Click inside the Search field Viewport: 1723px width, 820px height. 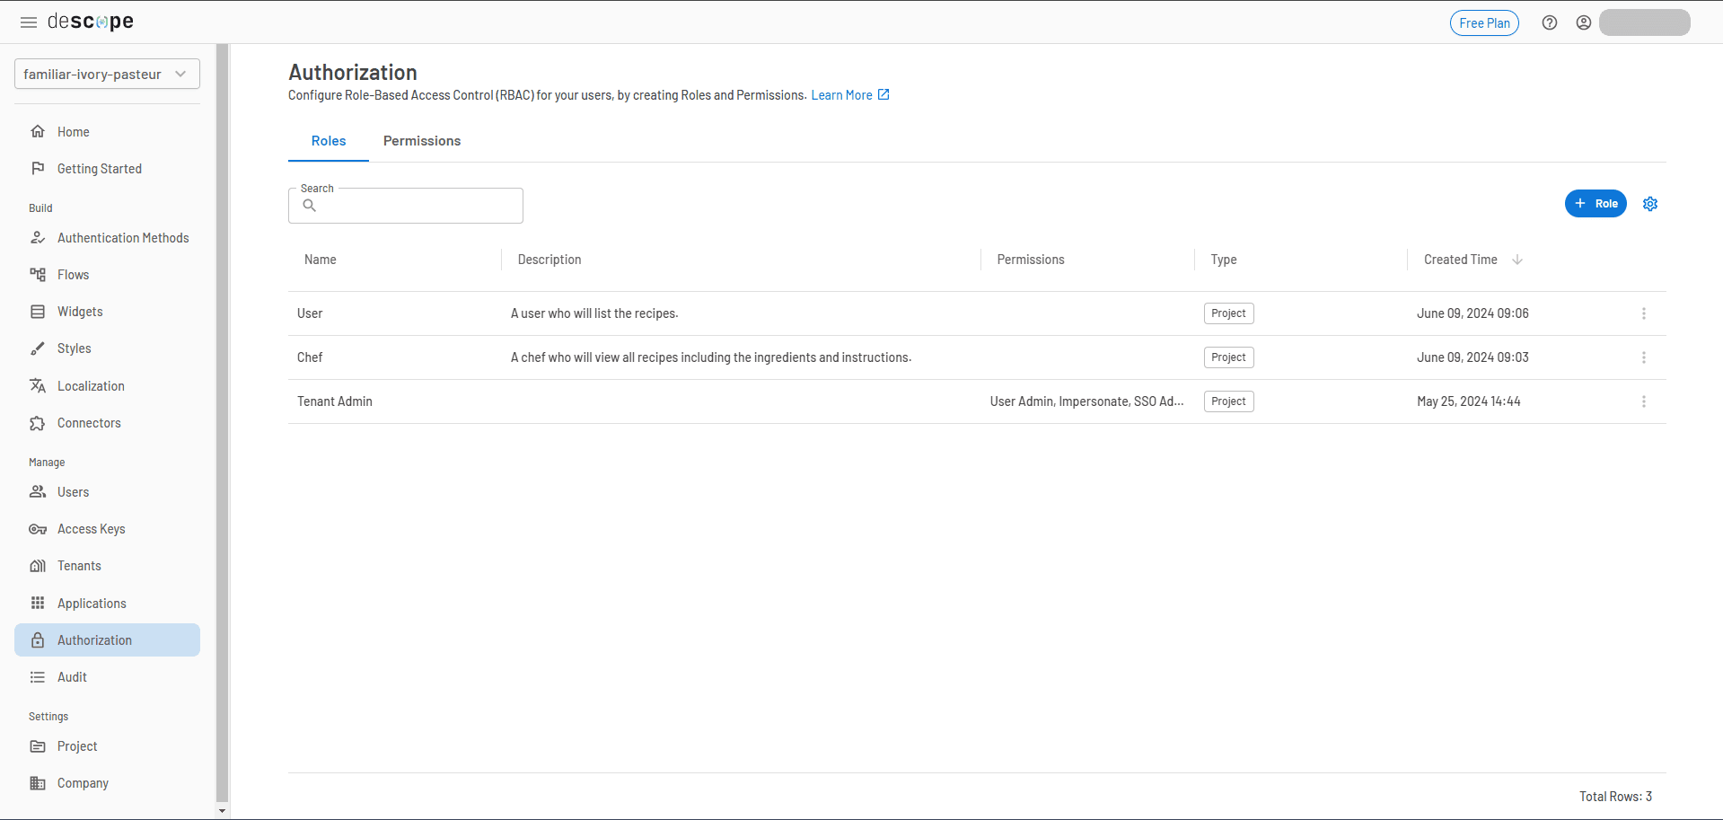click(405, 206)
